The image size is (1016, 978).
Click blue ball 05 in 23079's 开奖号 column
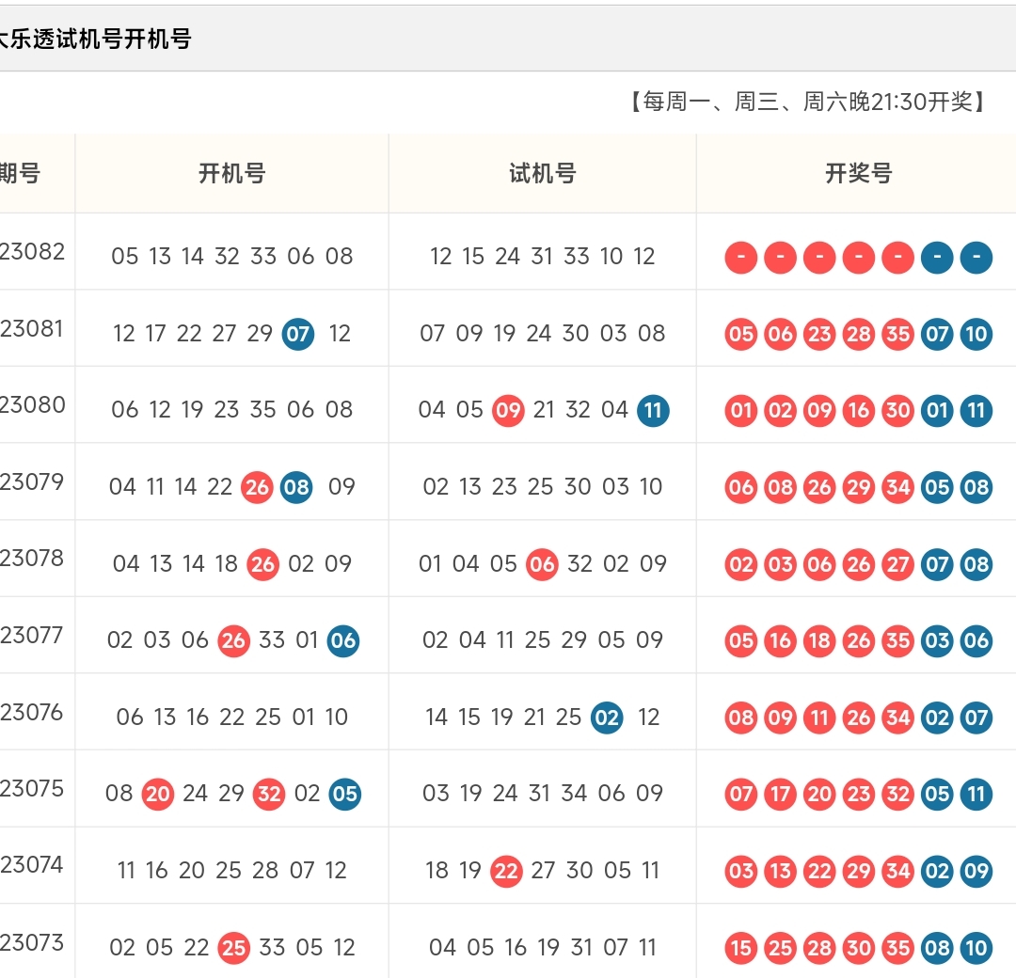[937, 487]
